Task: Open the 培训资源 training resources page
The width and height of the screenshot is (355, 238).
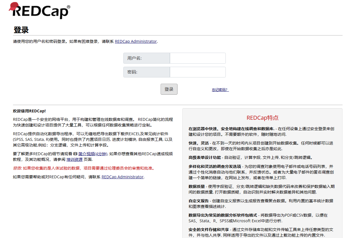Action: 74,159
